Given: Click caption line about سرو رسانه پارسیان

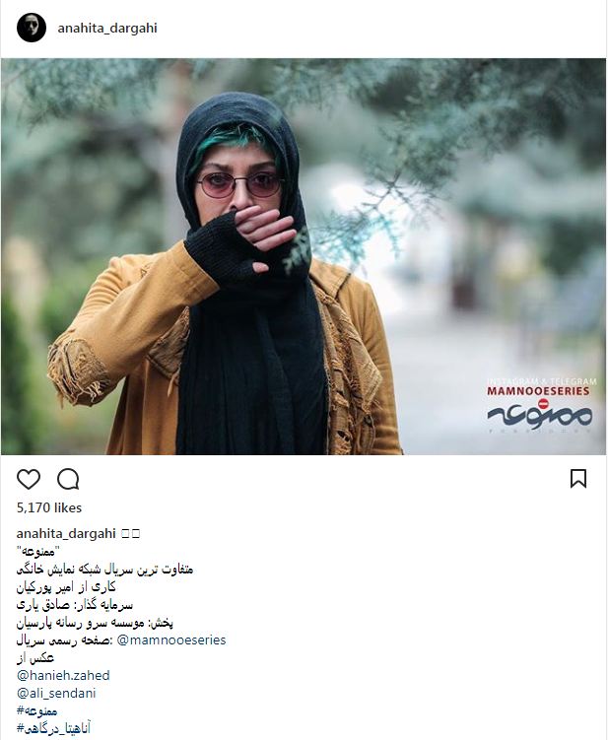Looking at the screenshot, I should click(95, 623).
